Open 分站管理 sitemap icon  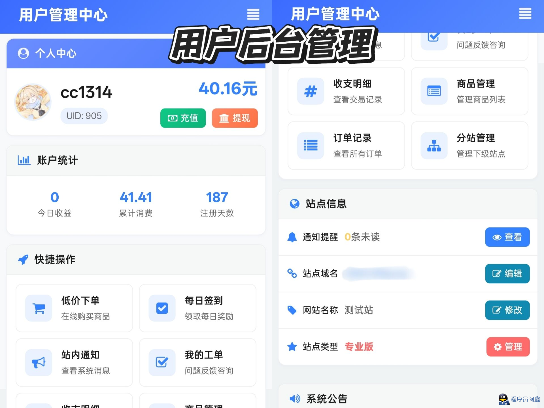tap(434, 145)
